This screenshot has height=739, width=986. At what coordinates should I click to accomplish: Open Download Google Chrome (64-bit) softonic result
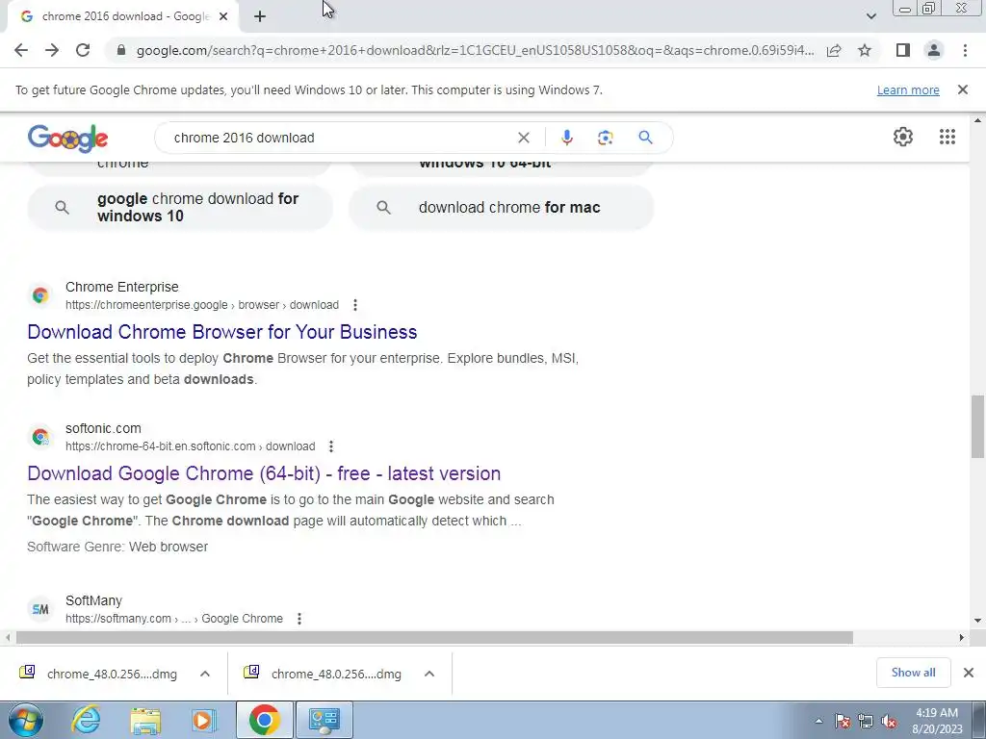click(x=264, y=473)
